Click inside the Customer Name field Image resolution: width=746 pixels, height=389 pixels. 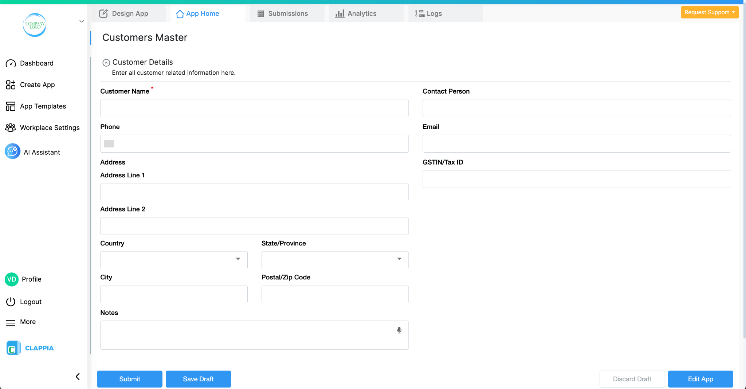[254, 108]
